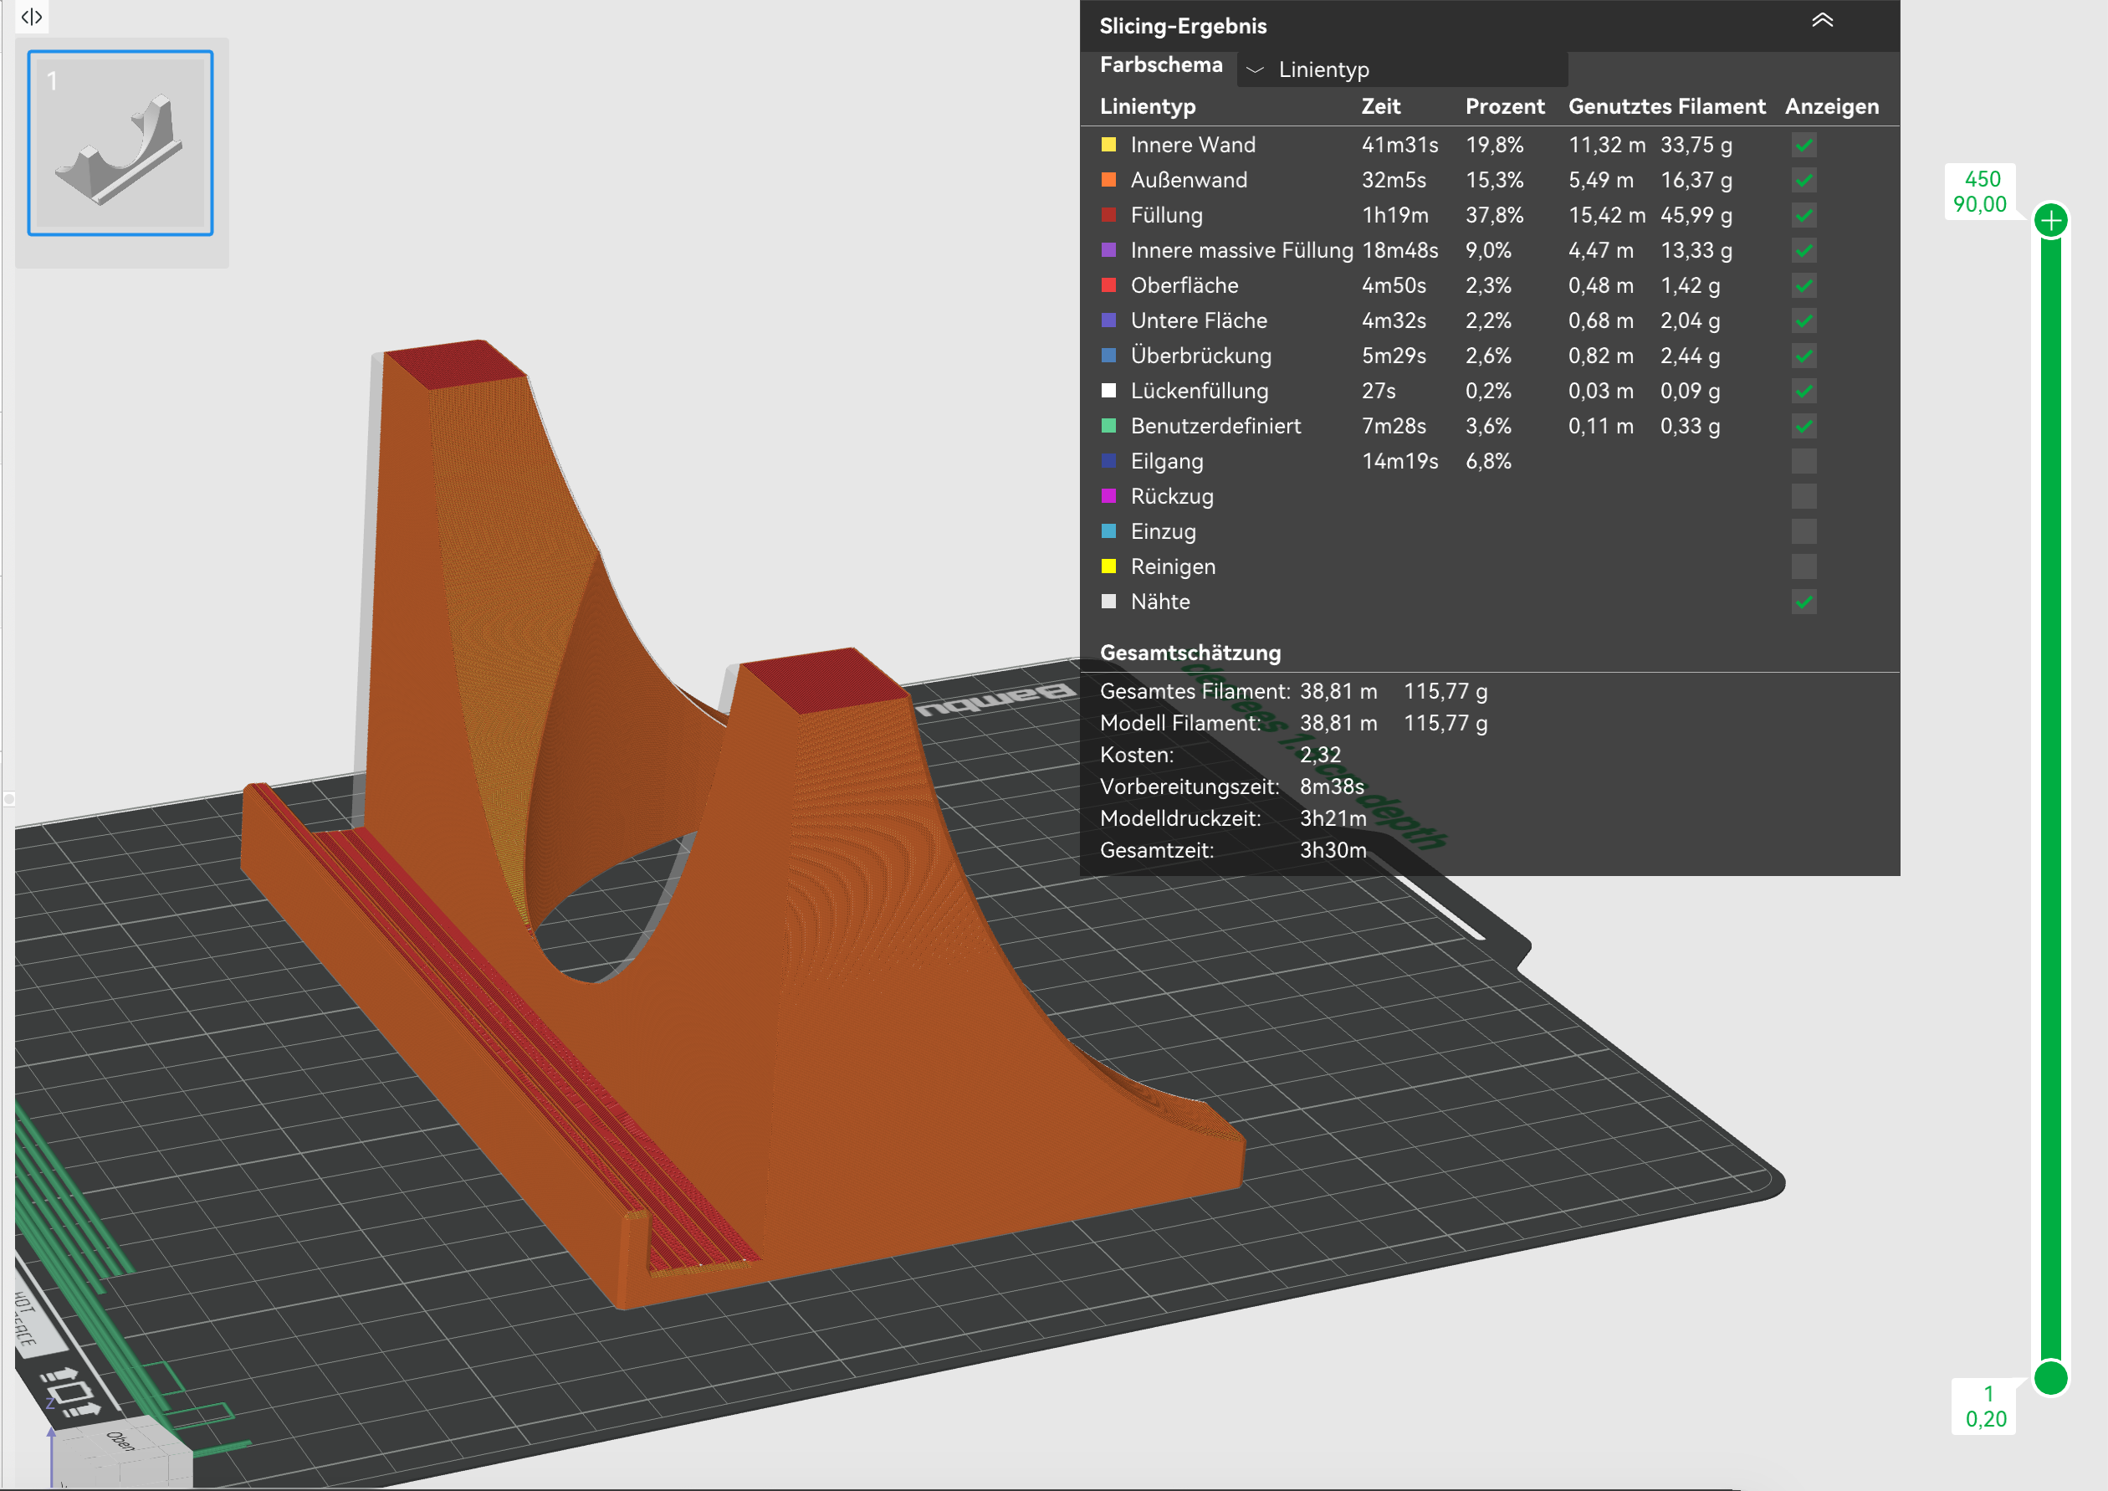Click Gesamtes Filament value 115,77 g
Screen dimensions: 2108x1491
(x=1445, y=691)
